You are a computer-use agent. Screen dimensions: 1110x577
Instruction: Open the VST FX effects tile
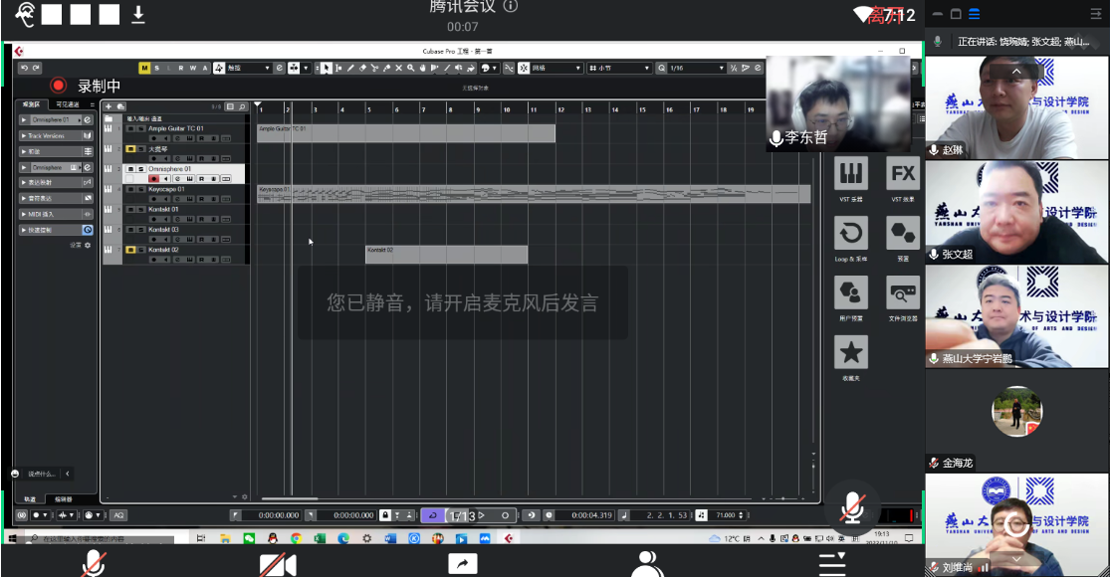(x=903, y=174)
